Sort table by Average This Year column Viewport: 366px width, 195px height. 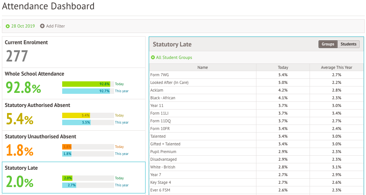click(337, 68)
